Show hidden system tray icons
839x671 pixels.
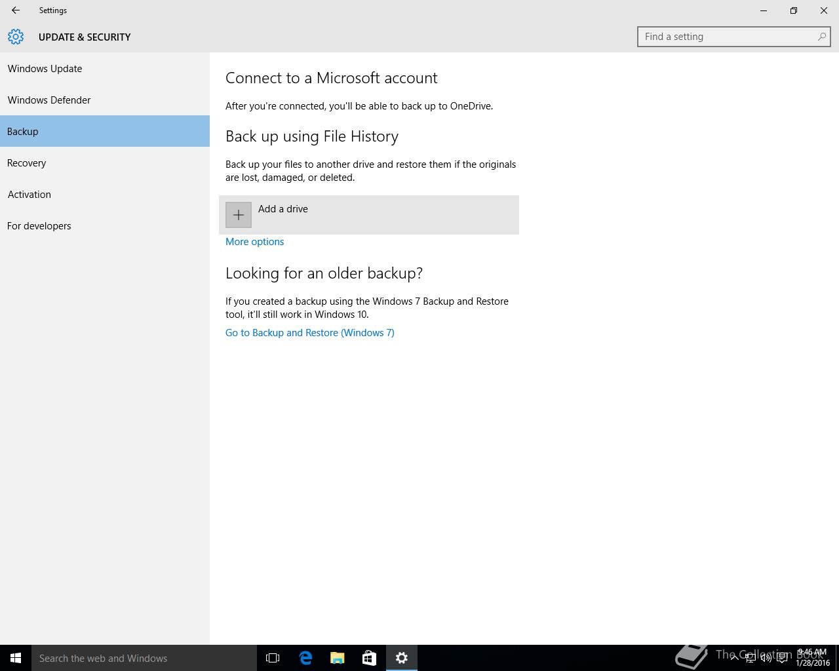pos(734,658)
